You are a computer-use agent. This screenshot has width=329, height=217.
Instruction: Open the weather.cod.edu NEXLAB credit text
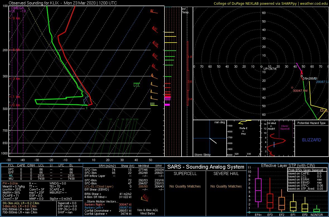(x=270, y=3)
